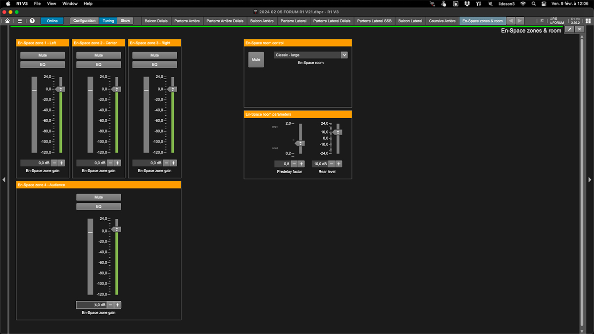Screen dimensions: 594x334
Task: Toggle the En-Space room control Mute
Action: pos(256,59)
